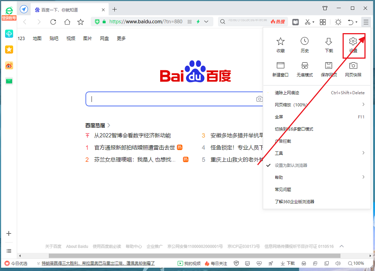Open Baidu 贴吧 link
Screen dimensions: 375x271
point(54,39)
